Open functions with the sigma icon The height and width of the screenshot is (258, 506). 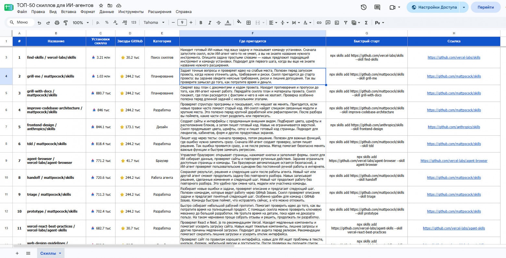pyautogui.click(x=366, y=23)
